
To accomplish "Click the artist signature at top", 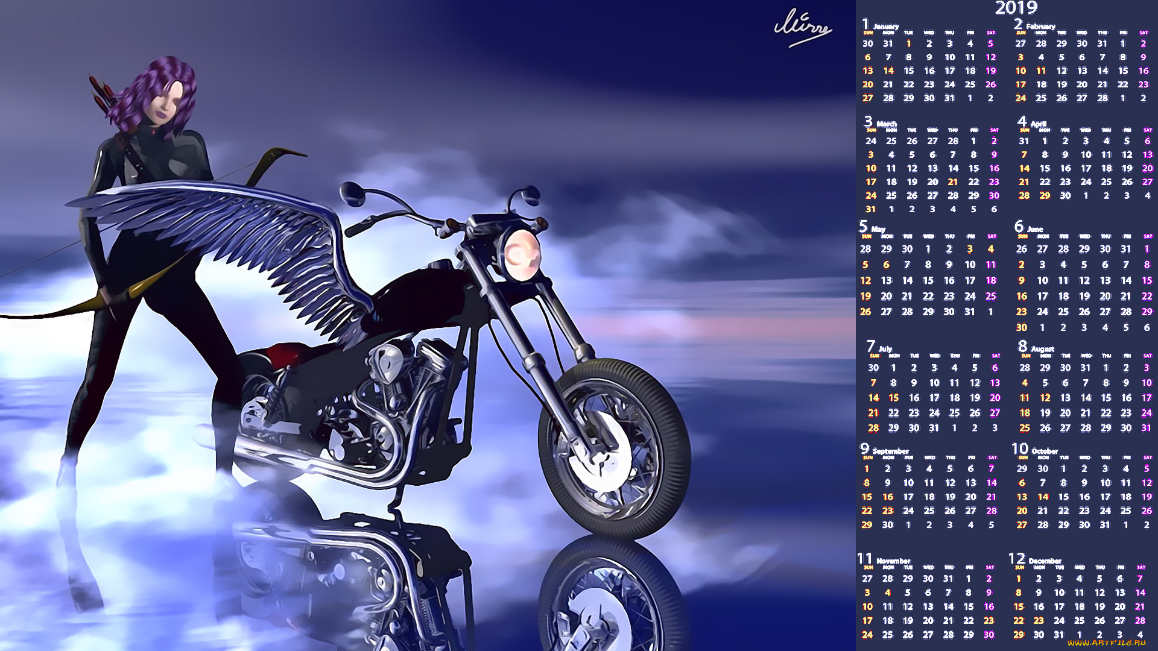I will point(802,27).
